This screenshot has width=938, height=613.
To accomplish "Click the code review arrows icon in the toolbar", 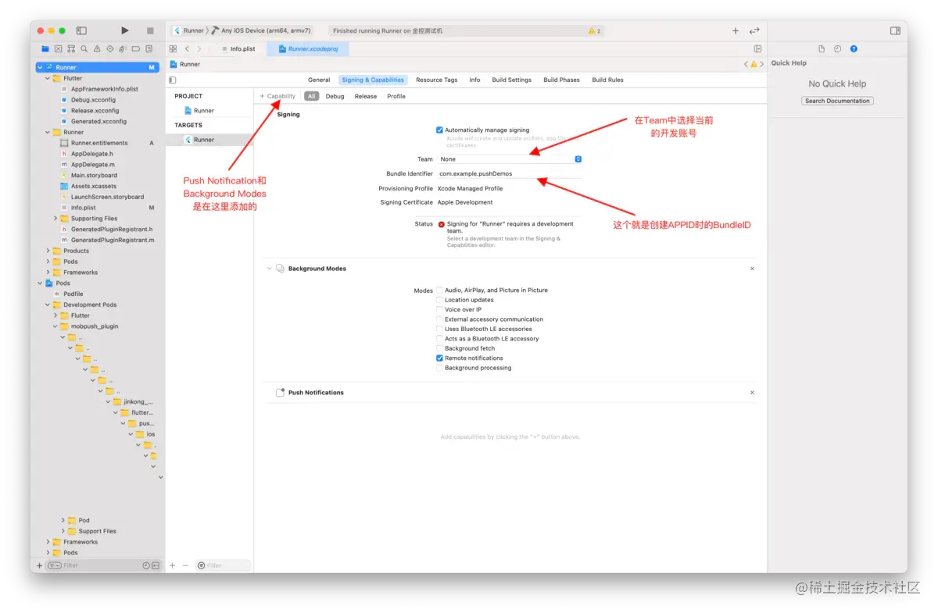I will click(754, 30).
